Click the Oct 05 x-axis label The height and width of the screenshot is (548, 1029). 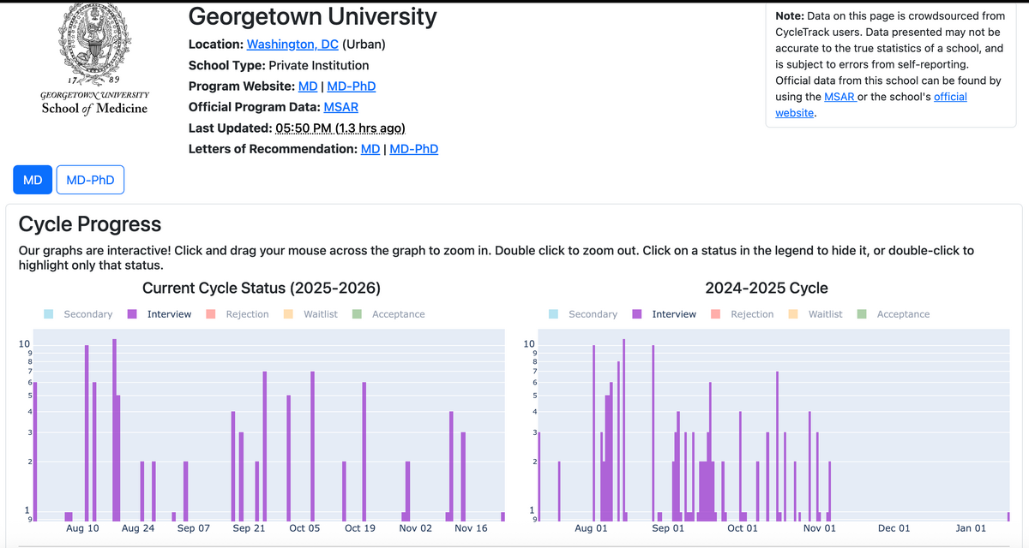304,528
